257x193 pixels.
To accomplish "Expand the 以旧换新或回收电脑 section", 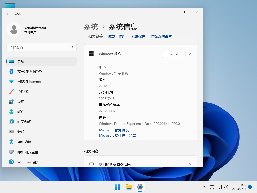I will point(190,164).
